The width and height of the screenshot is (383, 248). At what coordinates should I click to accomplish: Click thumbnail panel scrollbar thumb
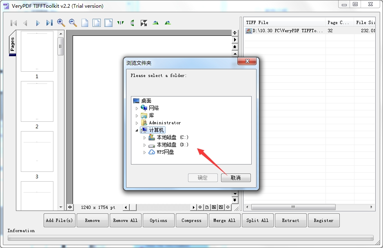61,46
